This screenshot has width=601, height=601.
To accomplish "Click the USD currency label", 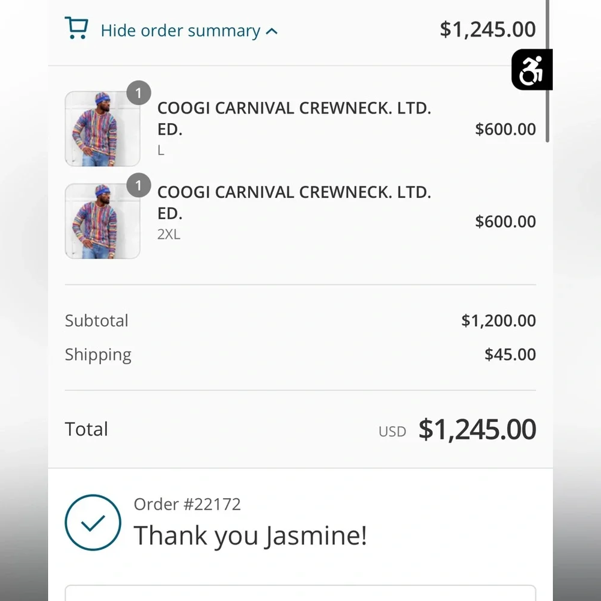I will [x=392, y=432].
